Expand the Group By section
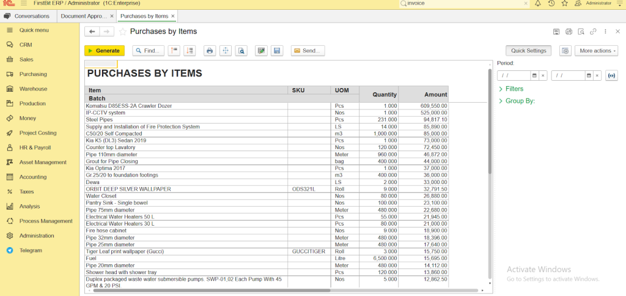Screen dimensions: 626x296 pos(517,101)
